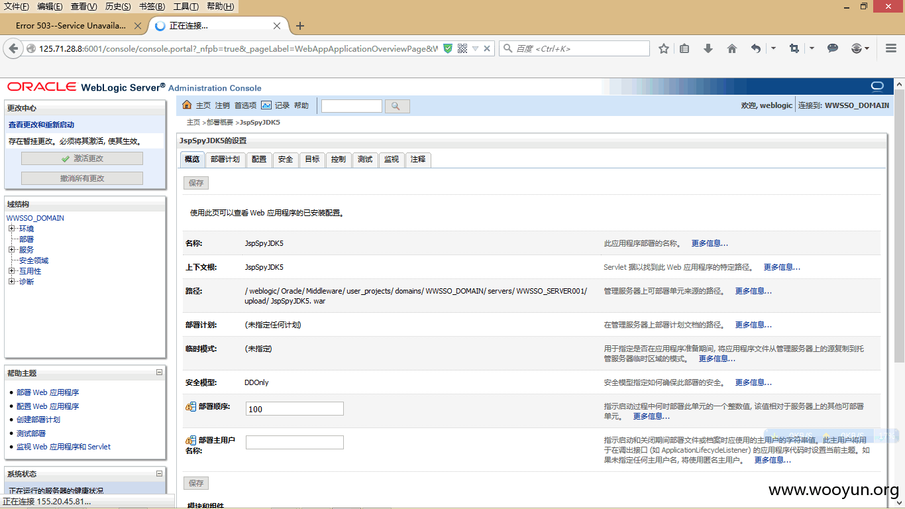Click the bottom 保存 button
905x509 pixels.
pyautogui.click(x=196, y=483)
